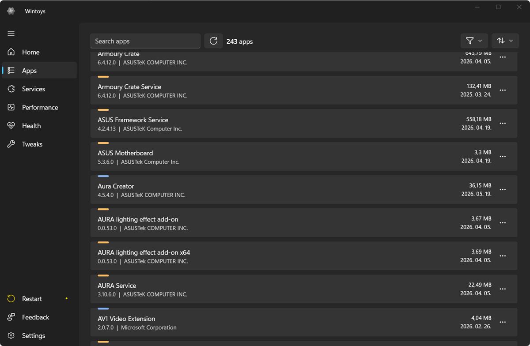Viewport: 530px width, 346px height.
Task: Click the Wintoys logo icon
Action: 11,11
